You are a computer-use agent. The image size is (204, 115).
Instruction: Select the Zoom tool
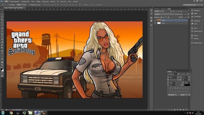[x=2, y=65]
